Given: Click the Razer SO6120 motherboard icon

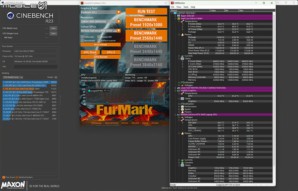Looking at the screenshot, I should point(179,16).
